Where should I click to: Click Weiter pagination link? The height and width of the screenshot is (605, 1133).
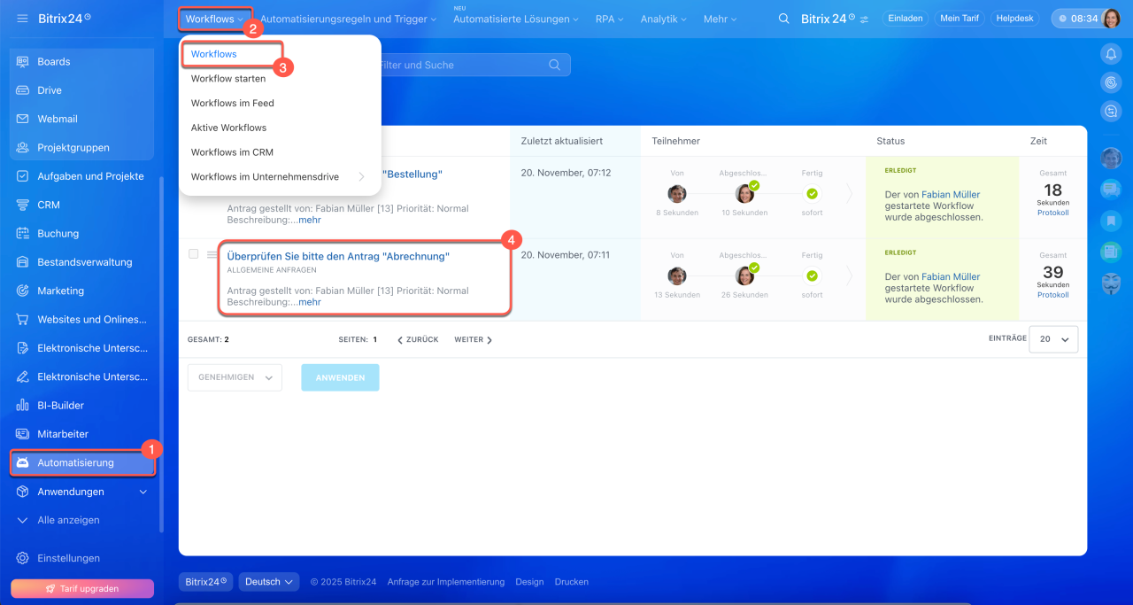click(473, 339)
